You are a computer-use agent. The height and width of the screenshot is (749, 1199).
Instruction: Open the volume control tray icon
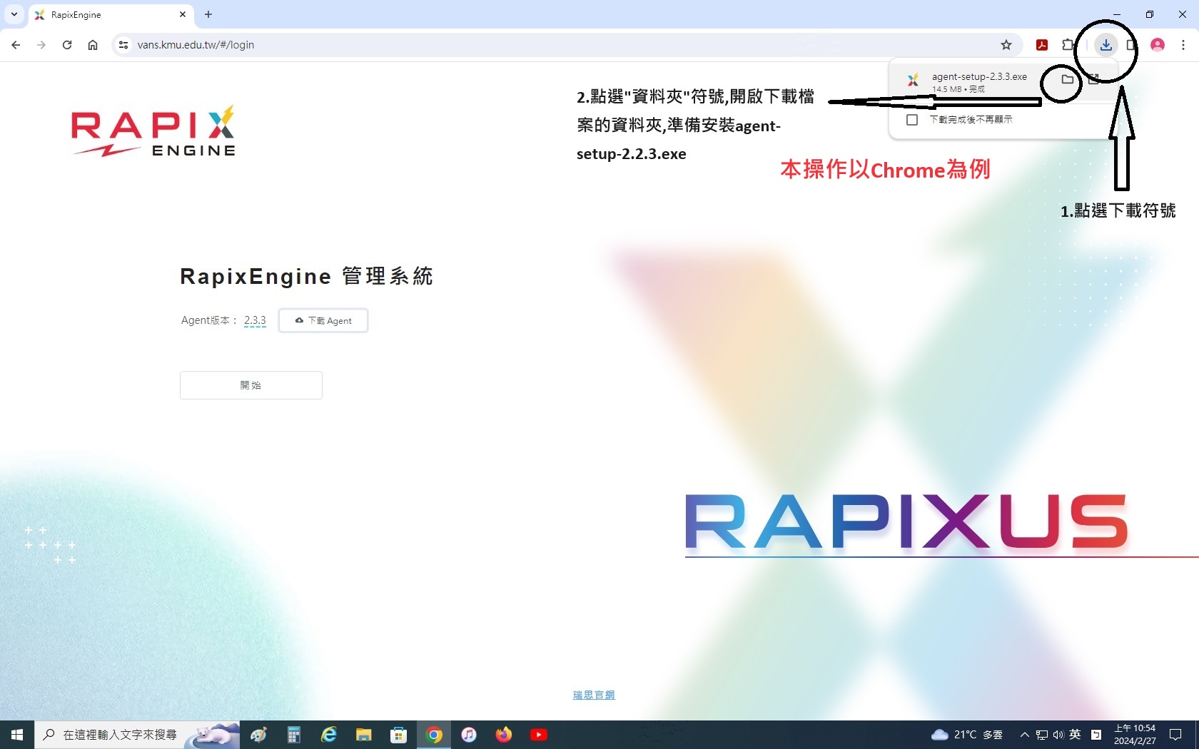pyautogui.click(x=1058, y=735)
